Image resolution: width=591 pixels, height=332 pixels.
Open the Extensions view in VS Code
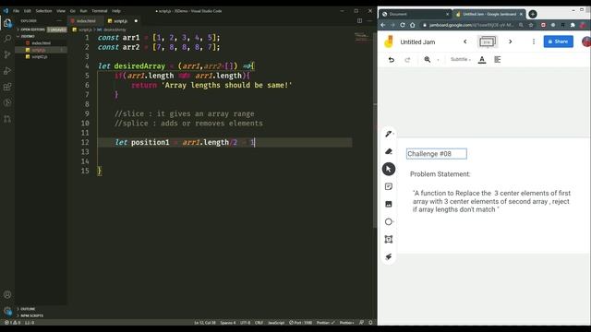point(7,87)
